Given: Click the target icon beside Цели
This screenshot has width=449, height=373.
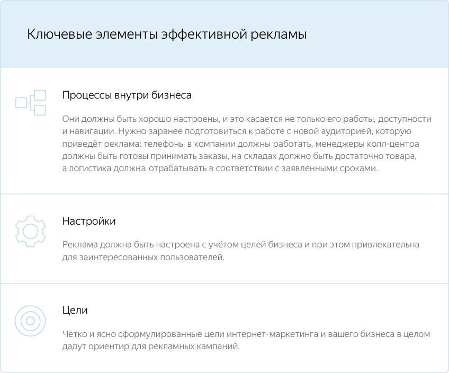Looking at the screenshot, I should click(x=30, y=321).
